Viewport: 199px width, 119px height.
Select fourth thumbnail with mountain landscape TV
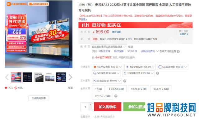[x=50, y=77]
